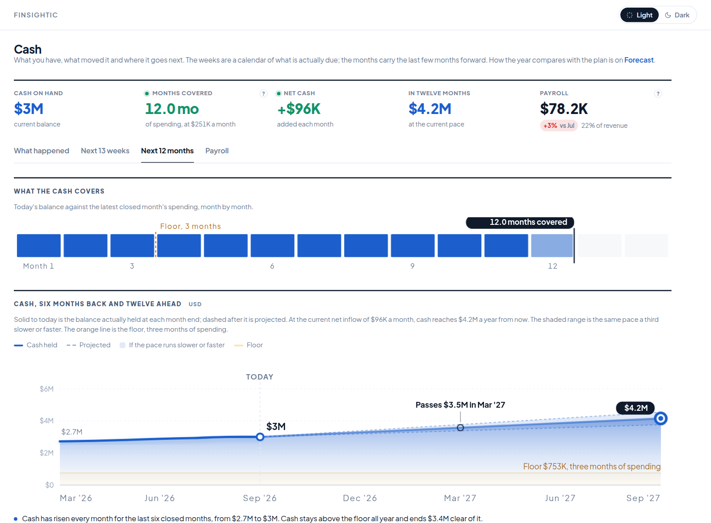The width and height of the screenshot is (711, 523).
Task: Select the Next 12 months tab
Action: tap(168, 151)
